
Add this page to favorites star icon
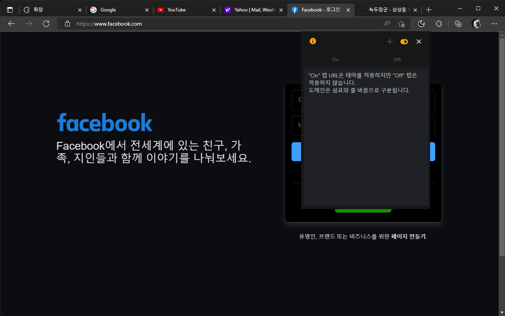coord(401,24)
